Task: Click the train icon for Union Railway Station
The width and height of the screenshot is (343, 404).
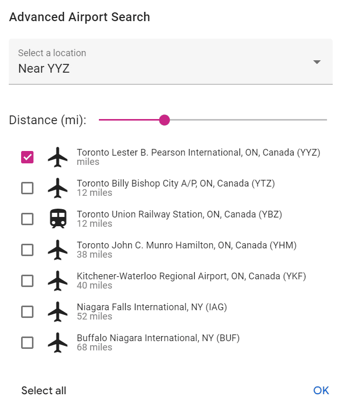Action: [x=58, y=219]
